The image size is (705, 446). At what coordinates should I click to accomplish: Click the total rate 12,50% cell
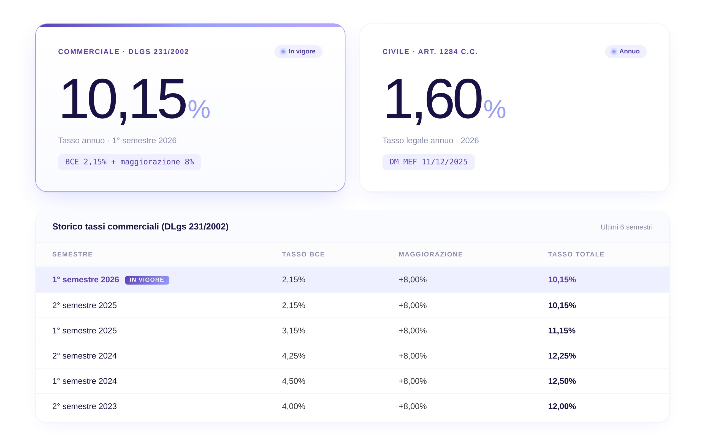coord(562,381)
